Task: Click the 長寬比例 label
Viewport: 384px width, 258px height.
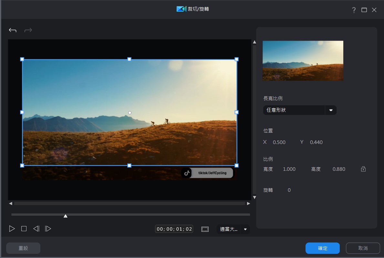Action: point(273,98)
